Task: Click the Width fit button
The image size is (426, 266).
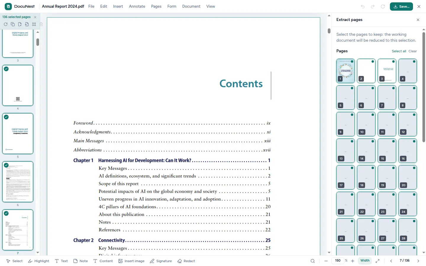Action: (x=365, y=261)
